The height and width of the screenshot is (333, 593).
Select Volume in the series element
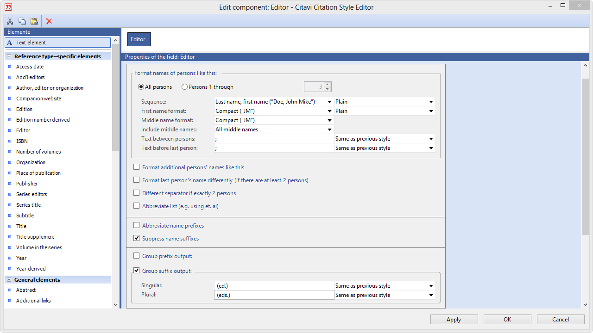pos(39,247)
